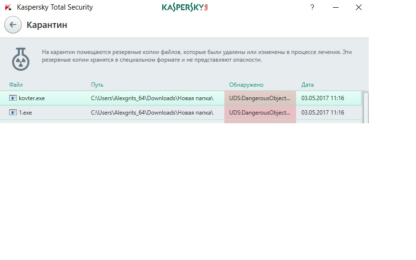Click the quarantine flask icon
Image resolution: width=416 pixels, height=260 pixels.
point(21,59)
